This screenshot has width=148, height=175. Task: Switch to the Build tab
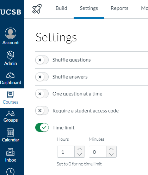tap(61, 8)
